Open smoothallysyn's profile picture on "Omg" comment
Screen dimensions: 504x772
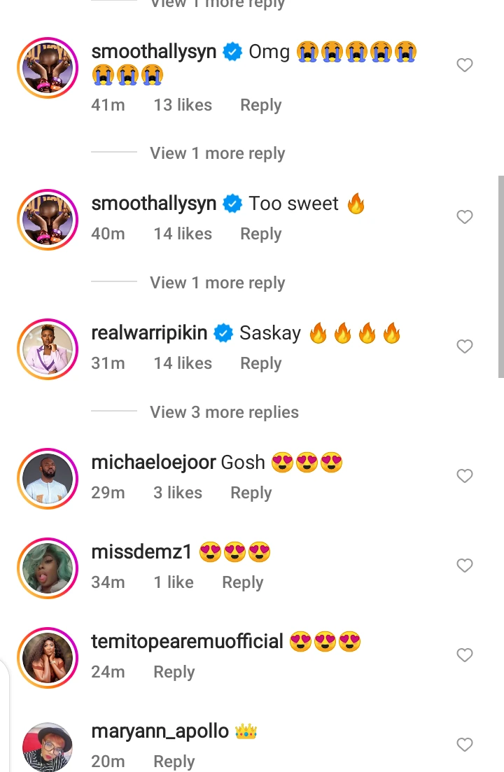point(48,68)
